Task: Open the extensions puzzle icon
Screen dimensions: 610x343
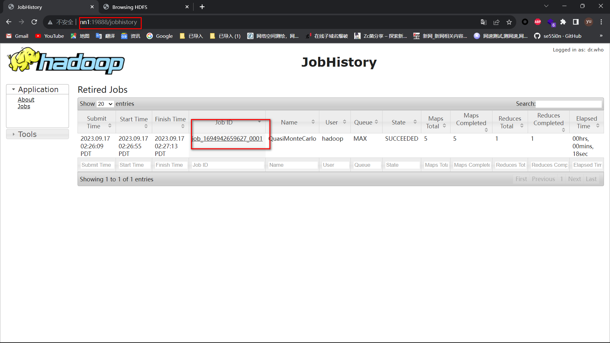Action: 563,22
